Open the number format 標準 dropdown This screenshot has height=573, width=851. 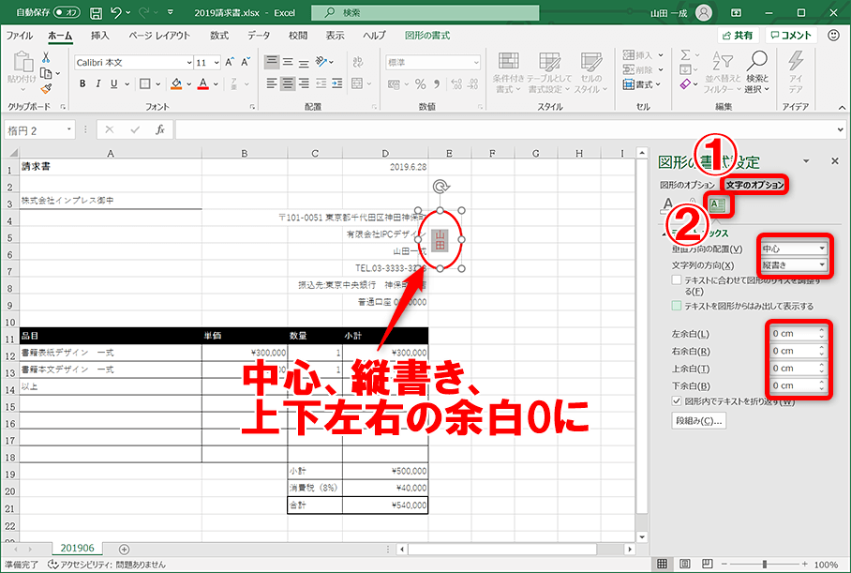tap(476, 63)
